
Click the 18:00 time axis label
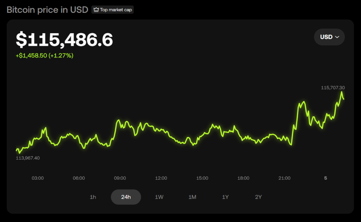click(243, 178)
